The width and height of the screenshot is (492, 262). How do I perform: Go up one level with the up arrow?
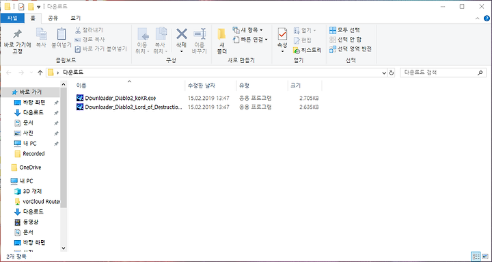click(x=40, y=73)
